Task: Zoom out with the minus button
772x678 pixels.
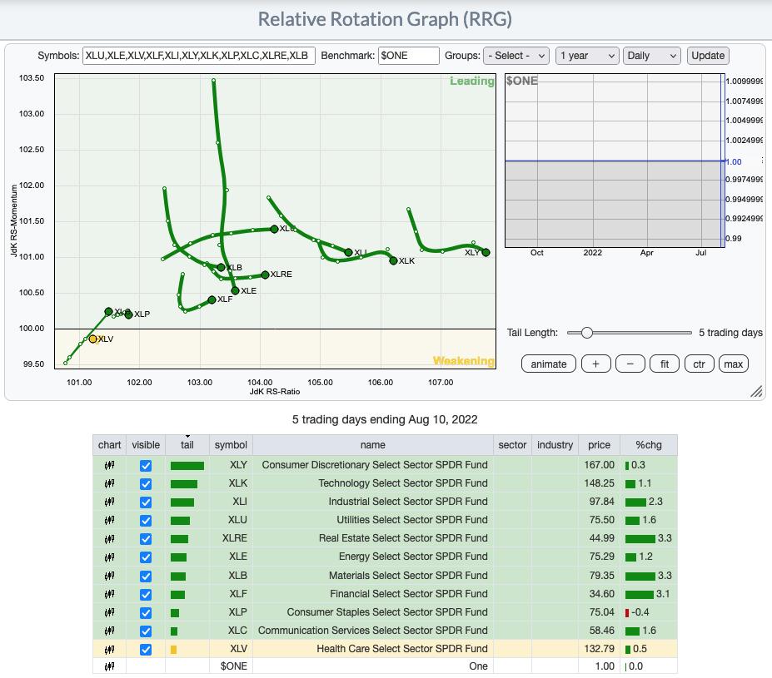Action: point(630,364)
